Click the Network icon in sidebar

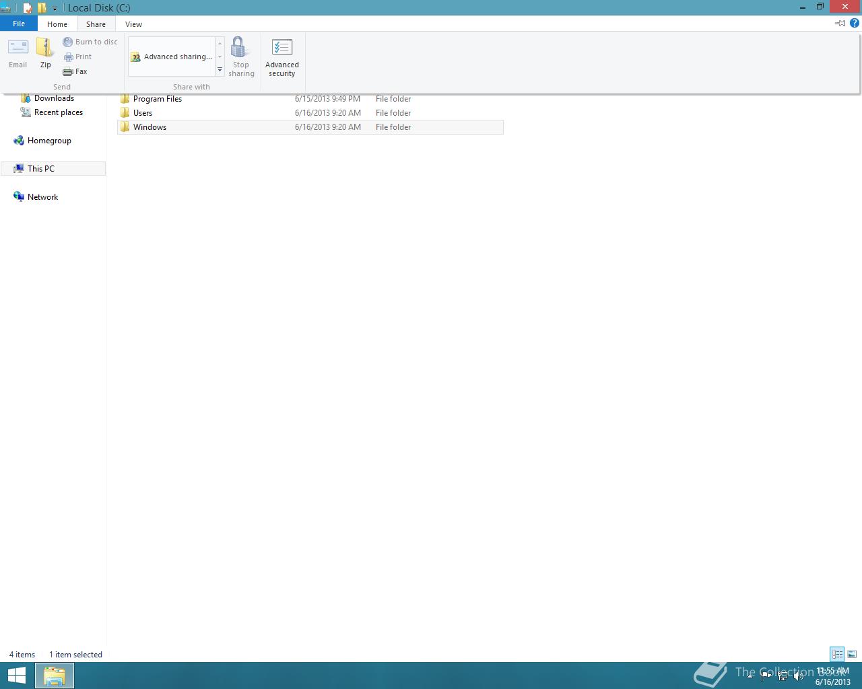tap(19, 197)
